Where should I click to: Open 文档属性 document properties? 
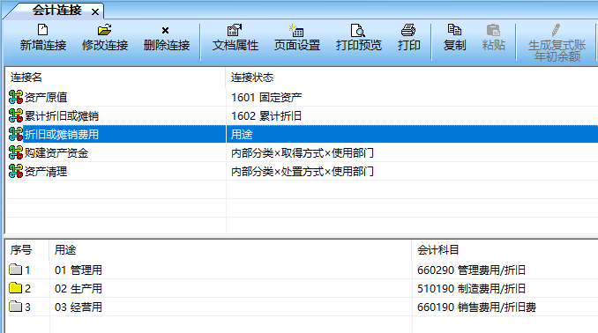[x=235, y=38]
